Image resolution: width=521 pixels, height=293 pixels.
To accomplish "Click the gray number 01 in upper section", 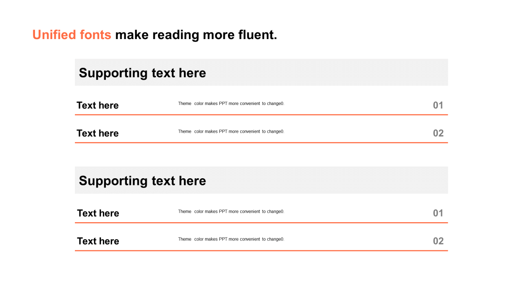I will tap(438, 105).
